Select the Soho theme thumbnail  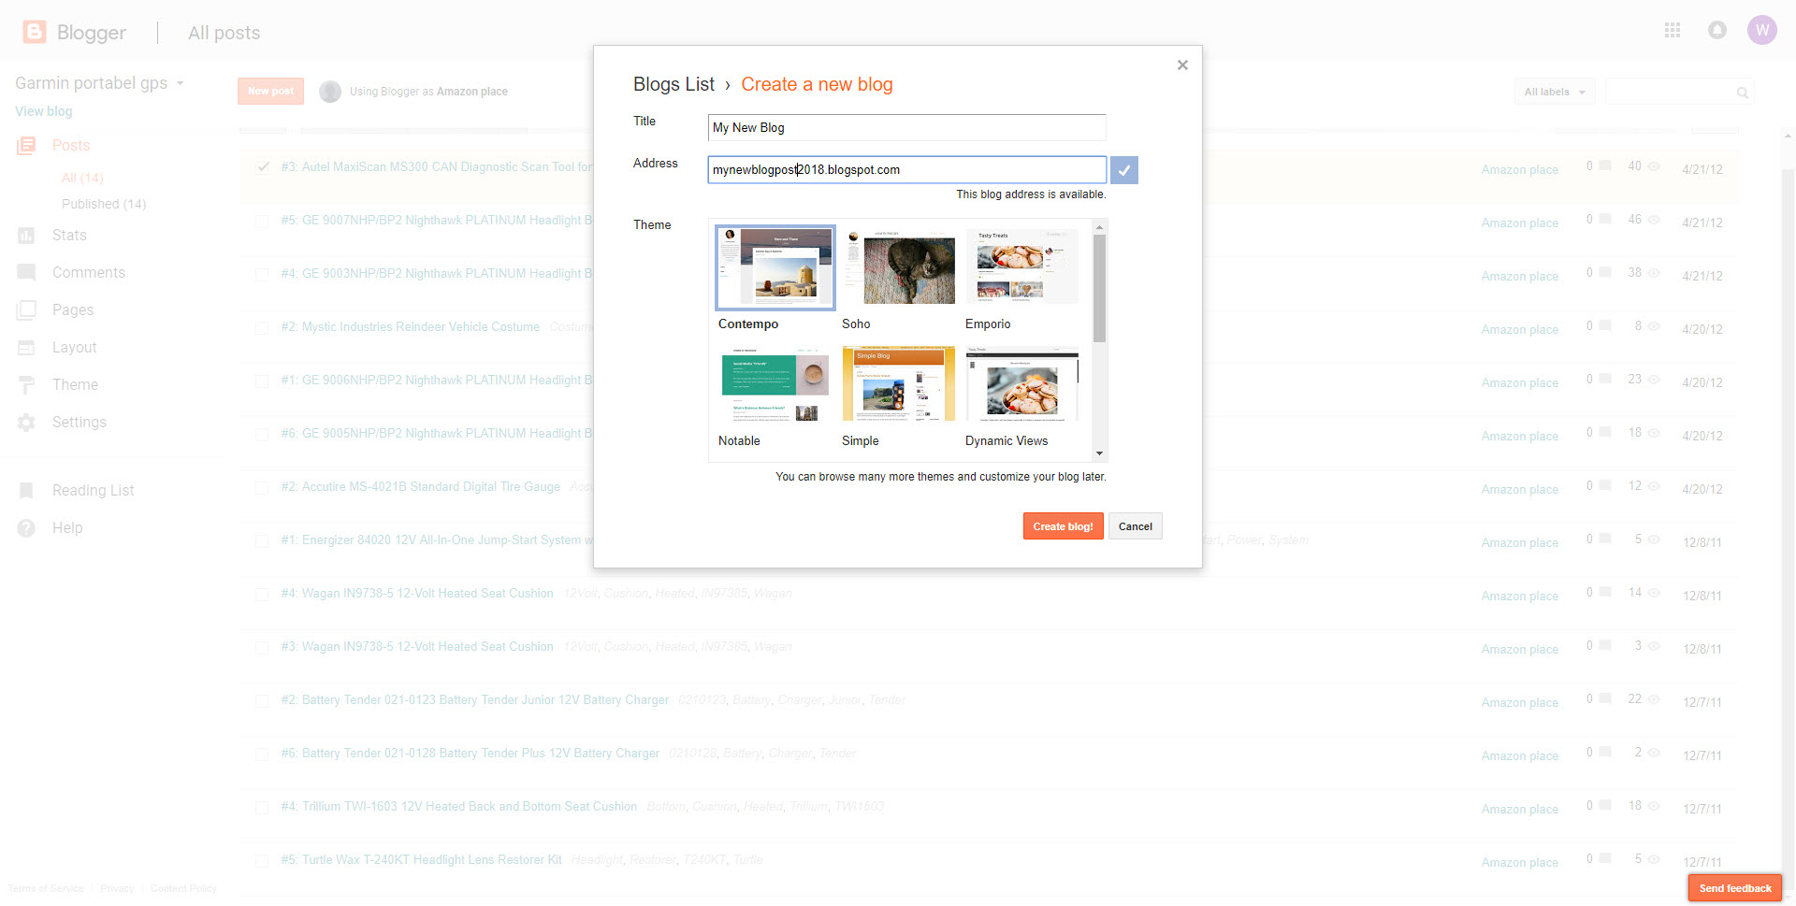pos(898,268)
